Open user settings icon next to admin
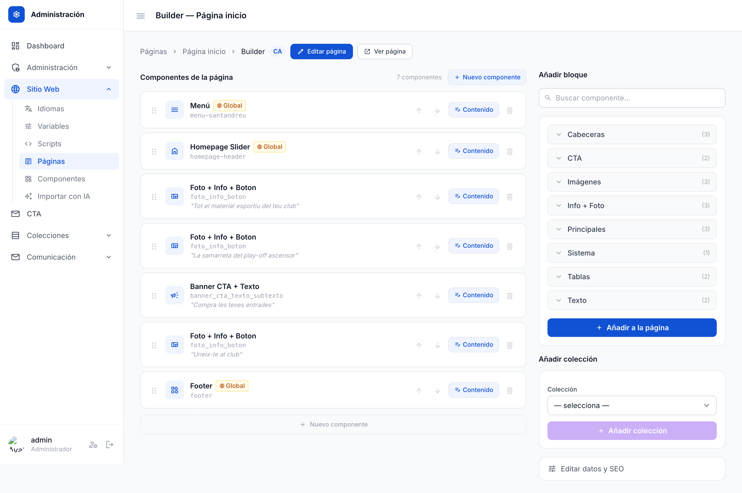 pyautogui.click(x=93, y=445)
